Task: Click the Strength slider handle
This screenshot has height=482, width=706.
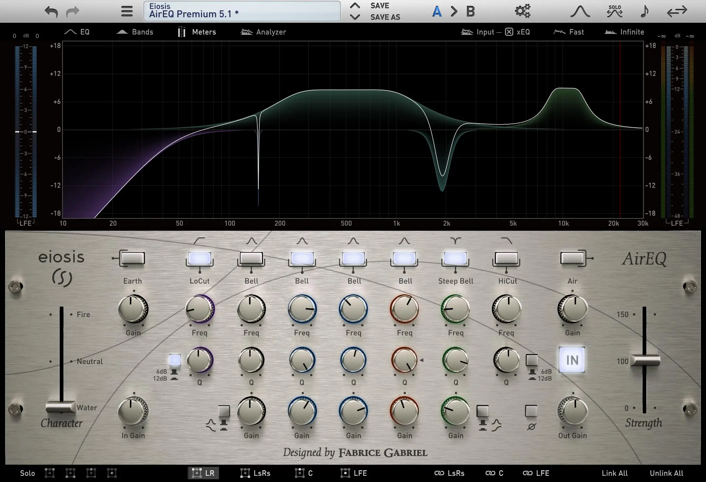Action: tap(645, 361)
